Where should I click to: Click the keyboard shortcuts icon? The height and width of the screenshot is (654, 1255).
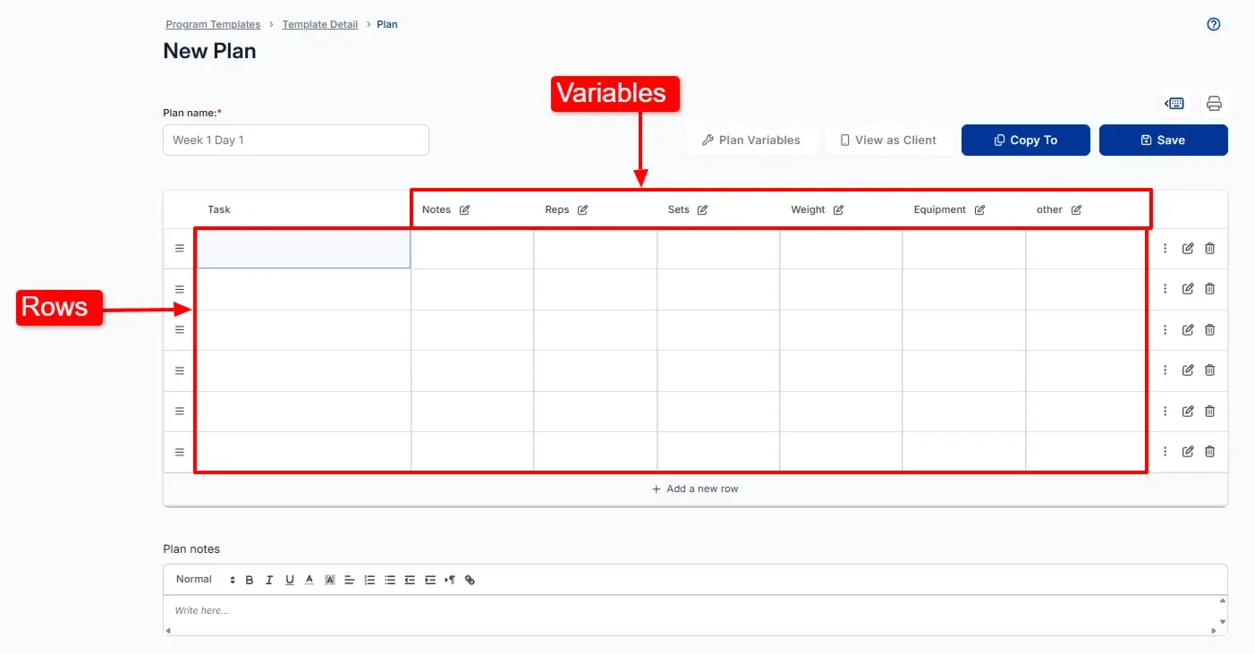[x=1174, y=104]
